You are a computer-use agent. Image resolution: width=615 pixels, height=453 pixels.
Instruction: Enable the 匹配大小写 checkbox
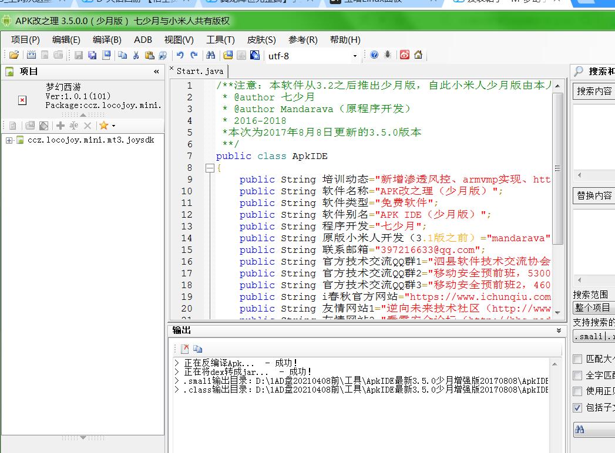578,359
